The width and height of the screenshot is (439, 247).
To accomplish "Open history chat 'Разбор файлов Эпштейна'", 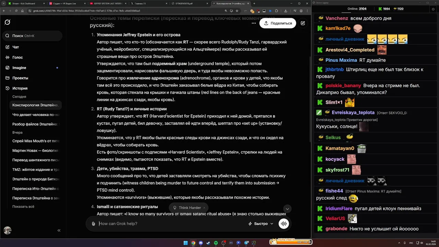I will pyautogui.click(x=36, y=124).
